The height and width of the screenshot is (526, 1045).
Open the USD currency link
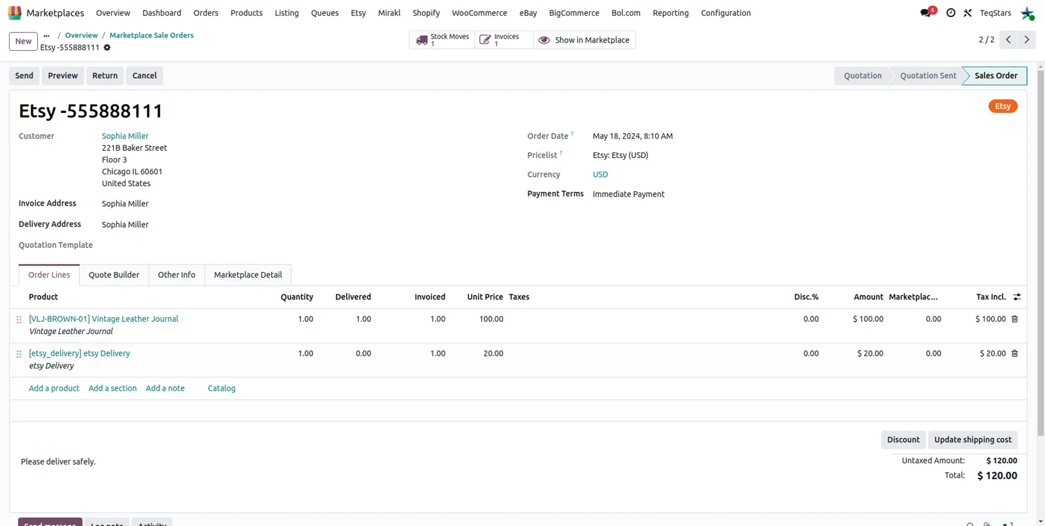pyautogui.click(x=600, y=175)
